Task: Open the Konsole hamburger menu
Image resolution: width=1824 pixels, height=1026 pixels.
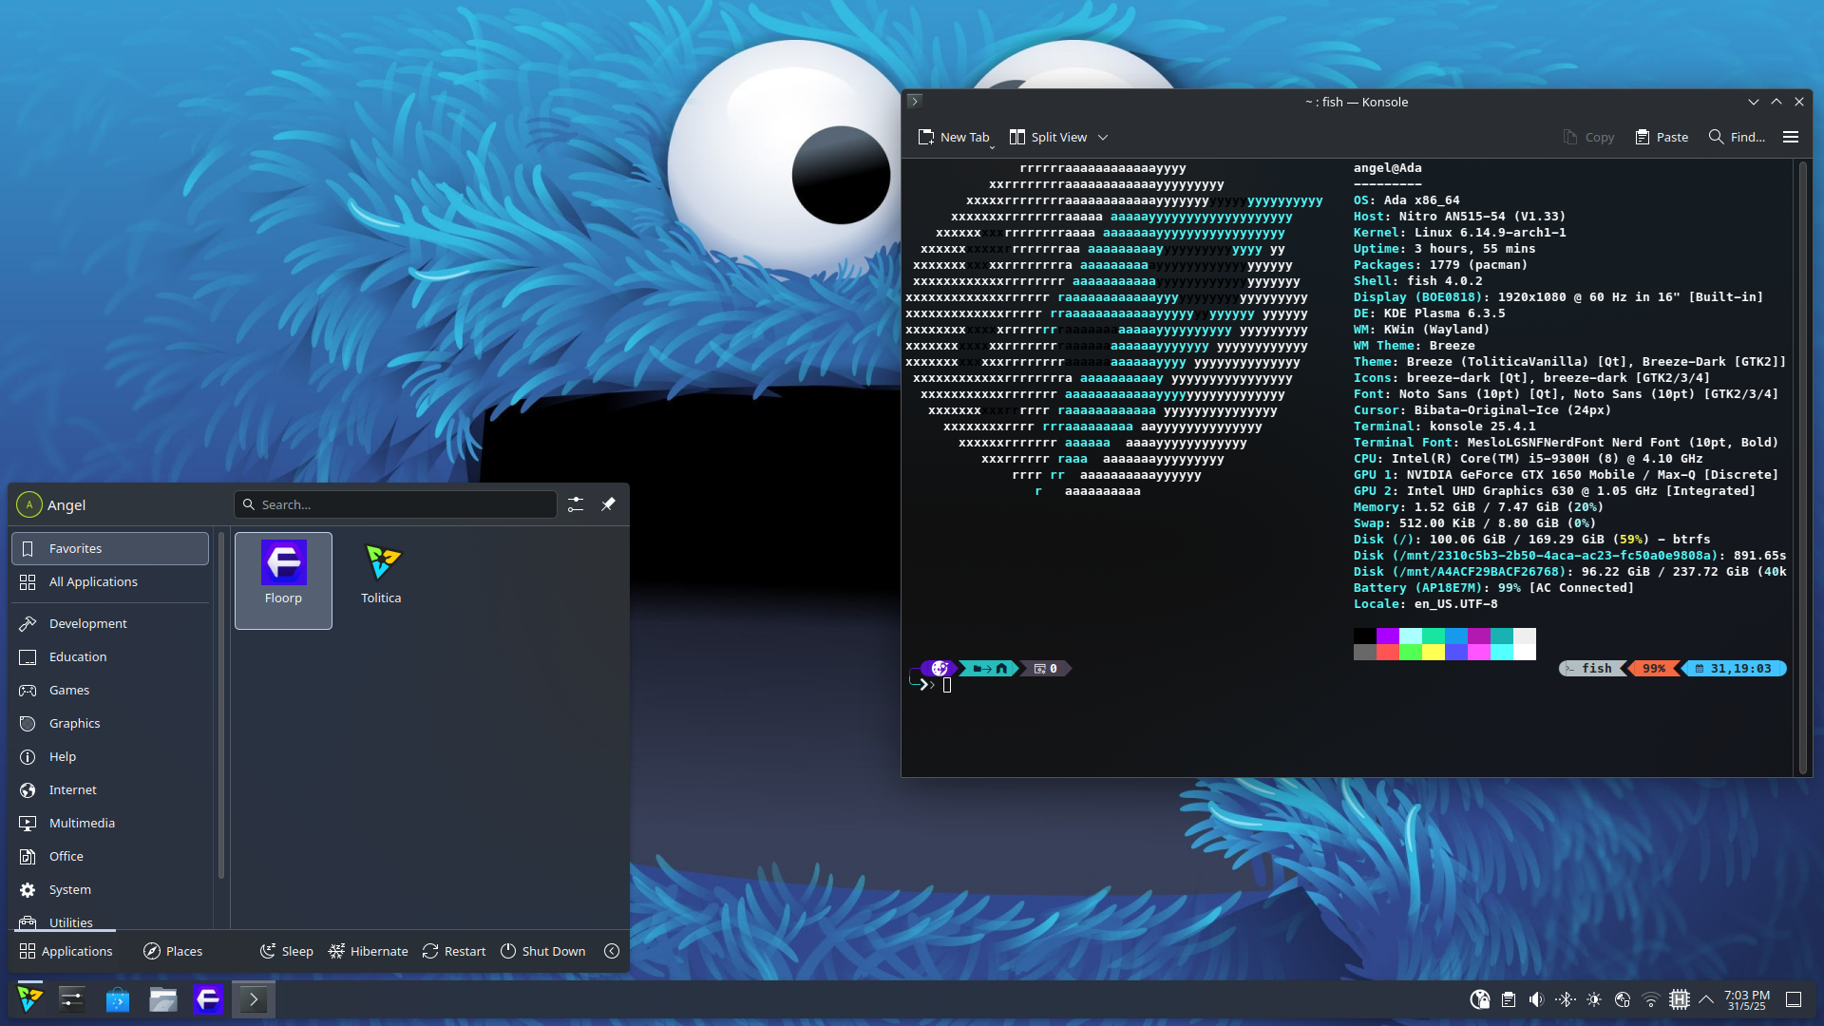Action: pos(1791,137)
